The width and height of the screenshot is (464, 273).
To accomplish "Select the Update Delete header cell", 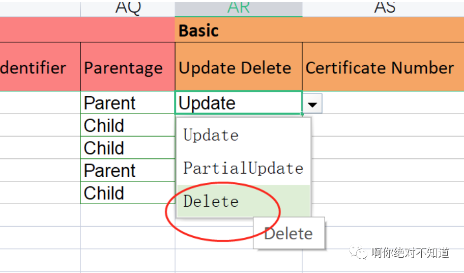I will click(239, 67).
